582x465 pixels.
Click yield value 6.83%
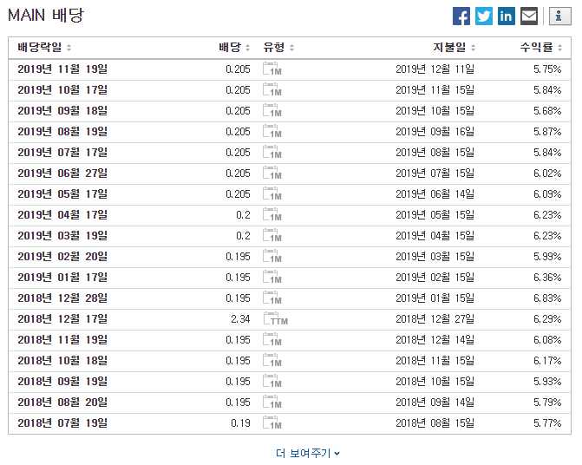[x=547, y=298]
